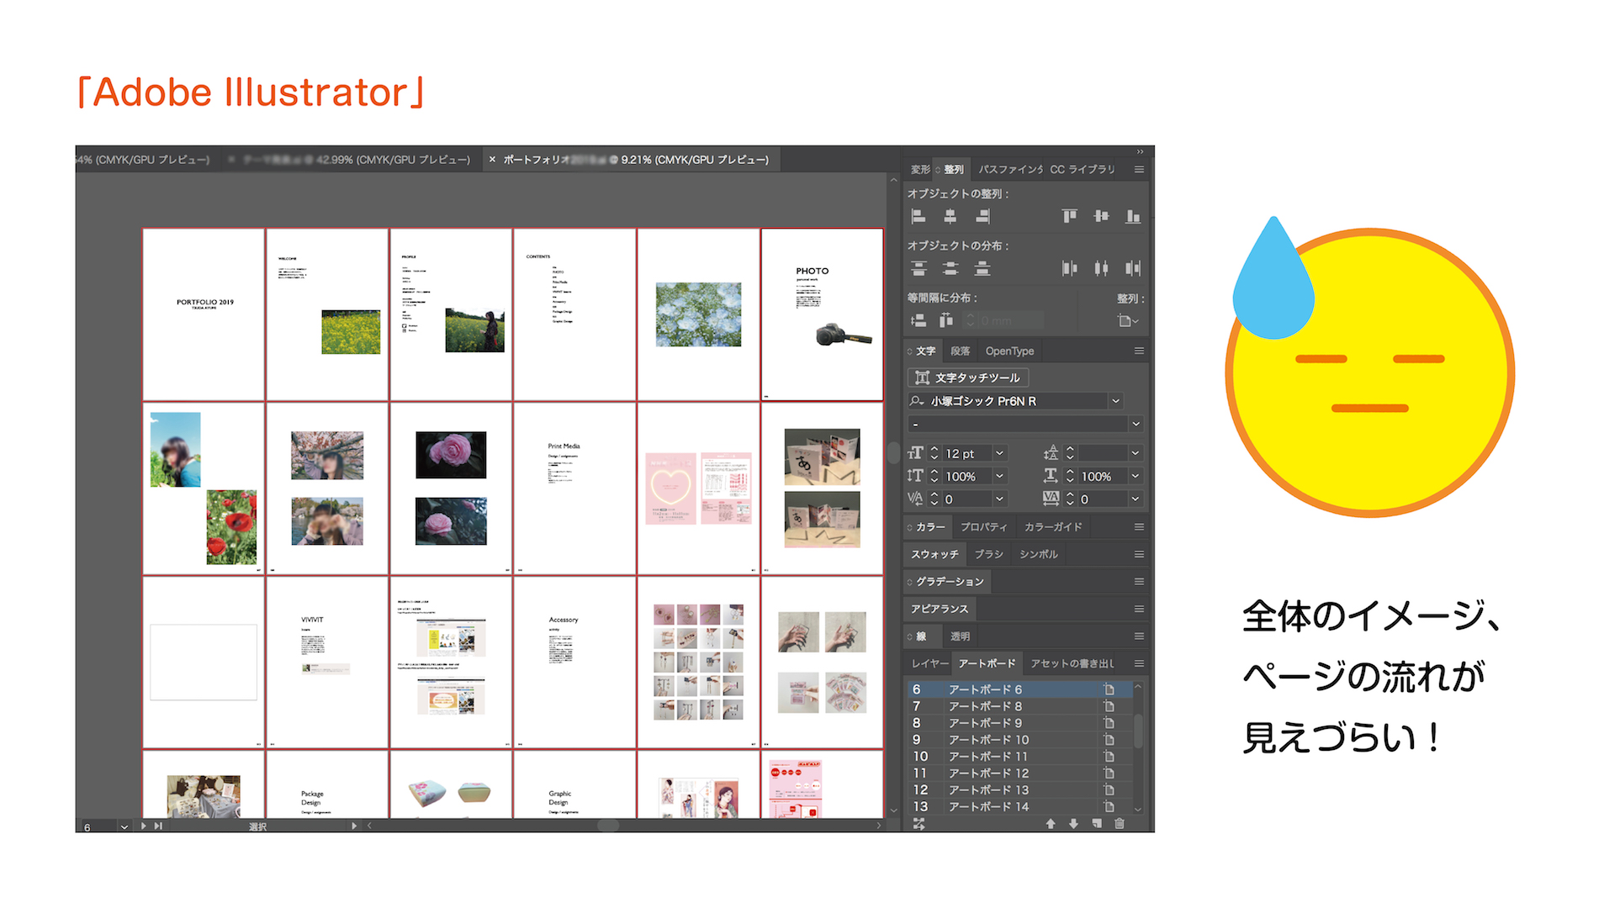Switch to the レイヤー tab
Screen dimensions: 1604x908
(x=929, y=663)
